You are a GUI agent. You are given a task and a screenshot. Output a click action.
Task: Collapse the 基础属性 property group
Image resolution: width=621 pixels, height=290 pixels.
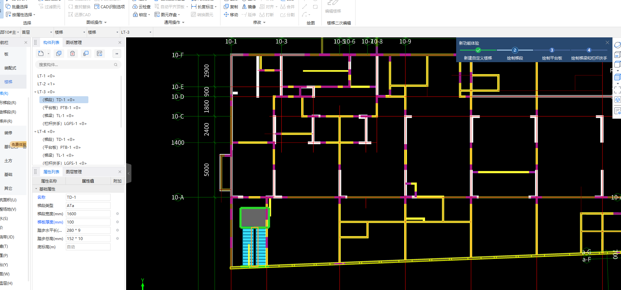click(x=36, y=189)
